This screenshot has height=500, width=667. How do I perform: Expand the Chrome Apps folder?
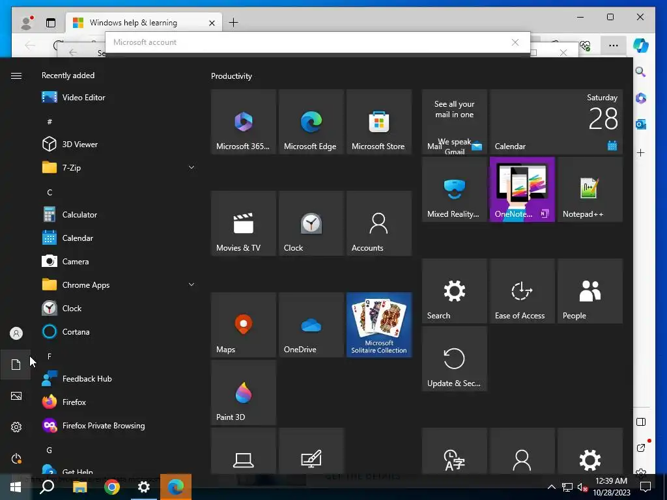coord(119,285)
